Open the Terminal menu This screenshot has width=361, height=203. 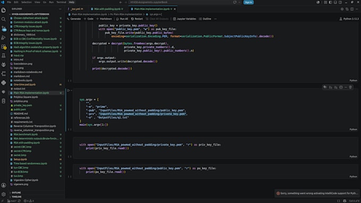pyautogui.click(x=61, y=2)
